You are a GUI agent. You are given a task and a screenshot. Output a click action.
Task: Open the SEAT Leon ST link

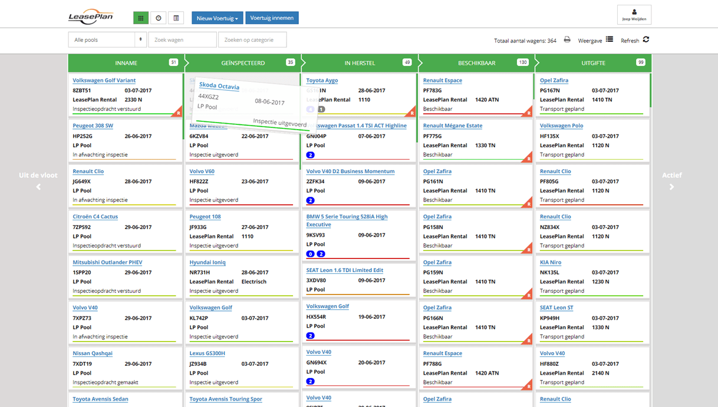(x=556, y=307)
